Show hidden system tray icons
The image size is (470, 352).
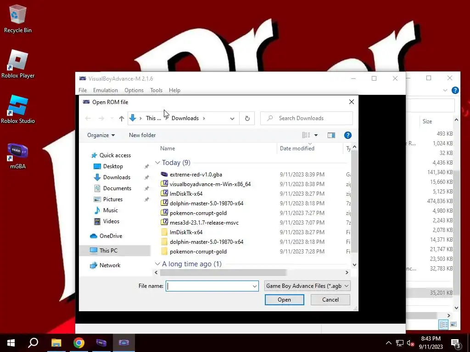(388, 343)
